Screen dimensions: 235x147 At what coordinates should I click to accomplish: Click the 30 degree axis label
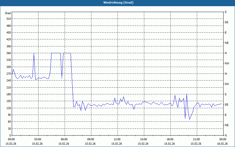[x=9, y=128]
